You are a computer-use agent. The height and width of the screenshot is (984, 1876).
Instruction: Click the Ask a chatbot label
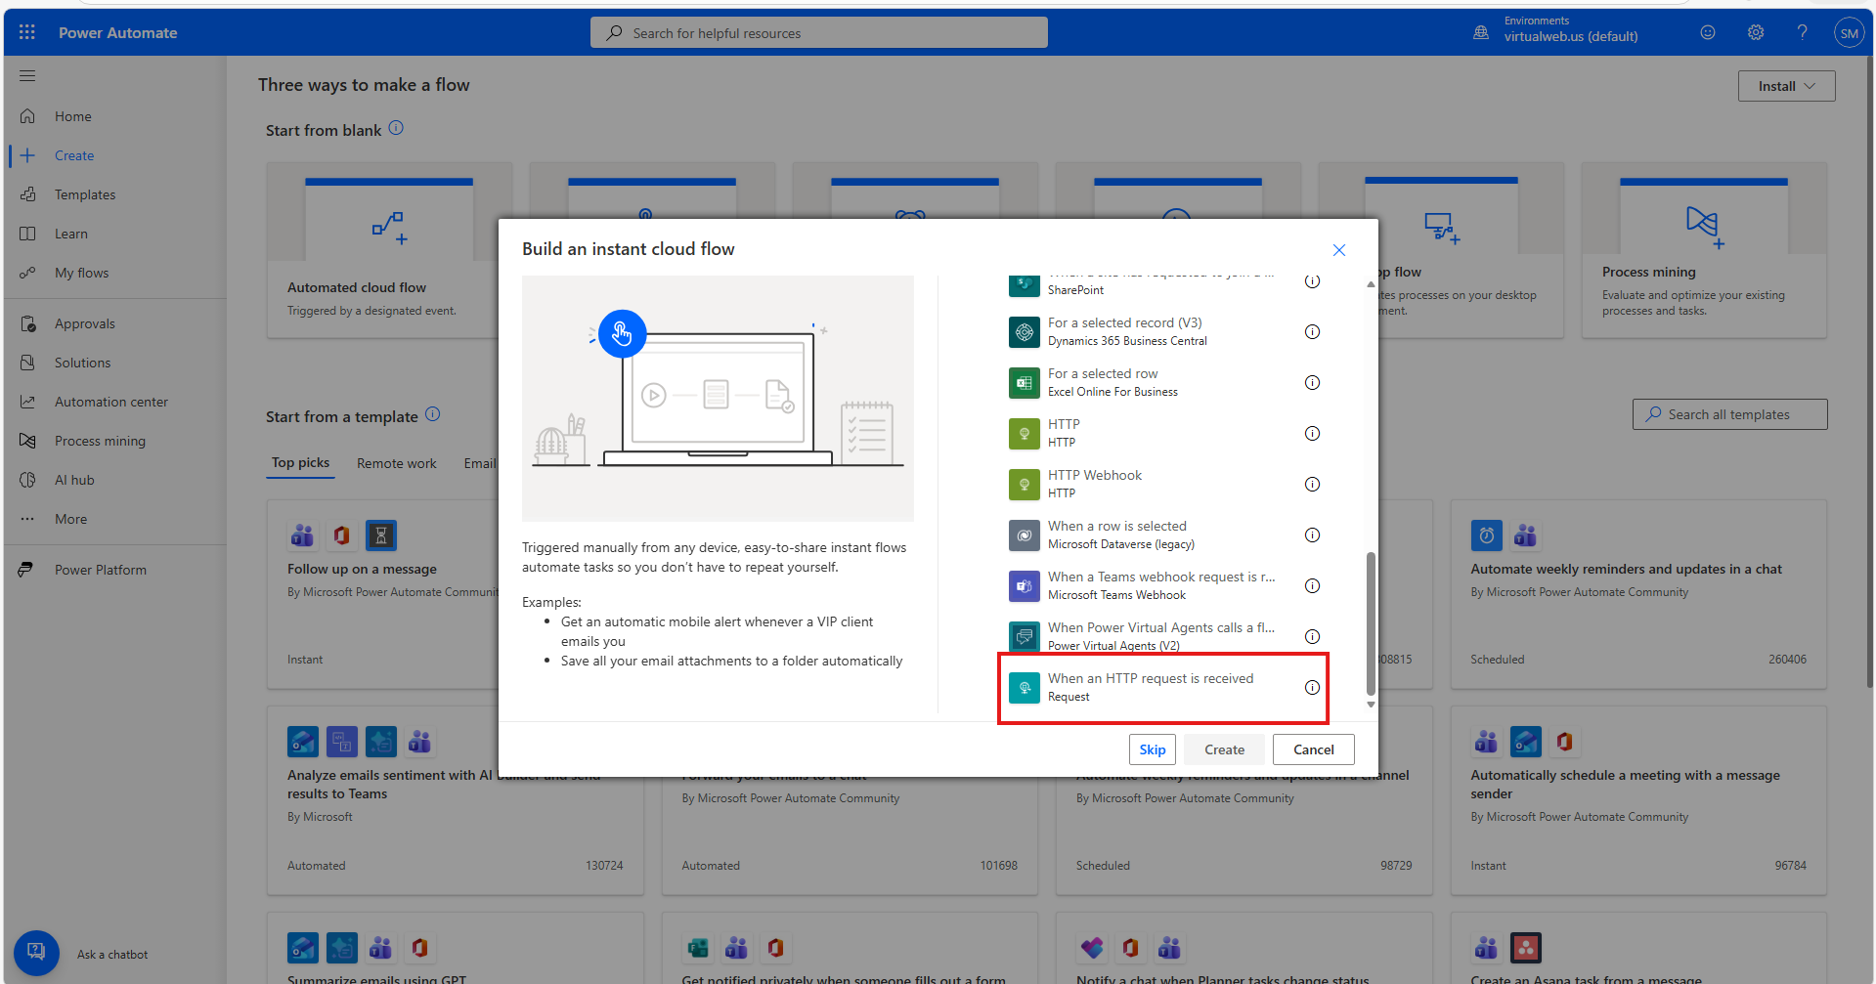pyautogui.click(x=112, y=955)
